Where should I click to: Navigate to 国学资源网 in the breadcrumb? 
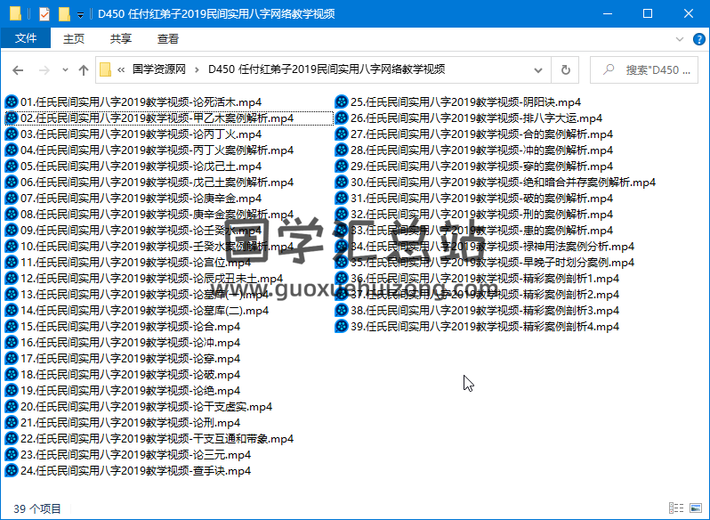pyautogui.click(x=159, y=69)
